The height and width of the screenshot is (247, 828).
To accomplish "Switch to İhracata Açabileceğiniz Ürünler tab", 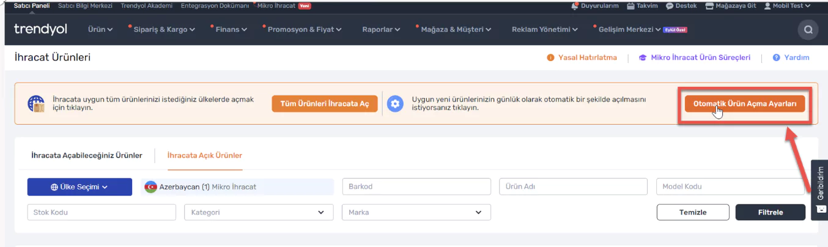I will [87, 155].
